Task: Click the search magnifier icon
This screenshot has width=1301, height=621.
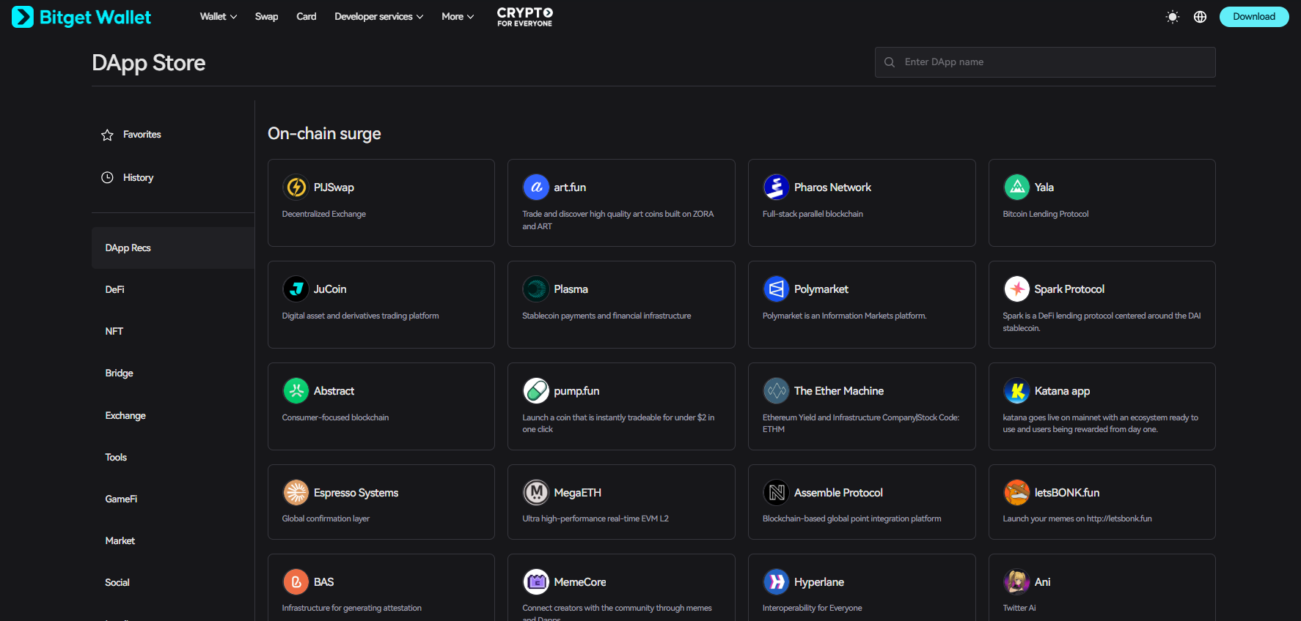Action: coord(890,62)
